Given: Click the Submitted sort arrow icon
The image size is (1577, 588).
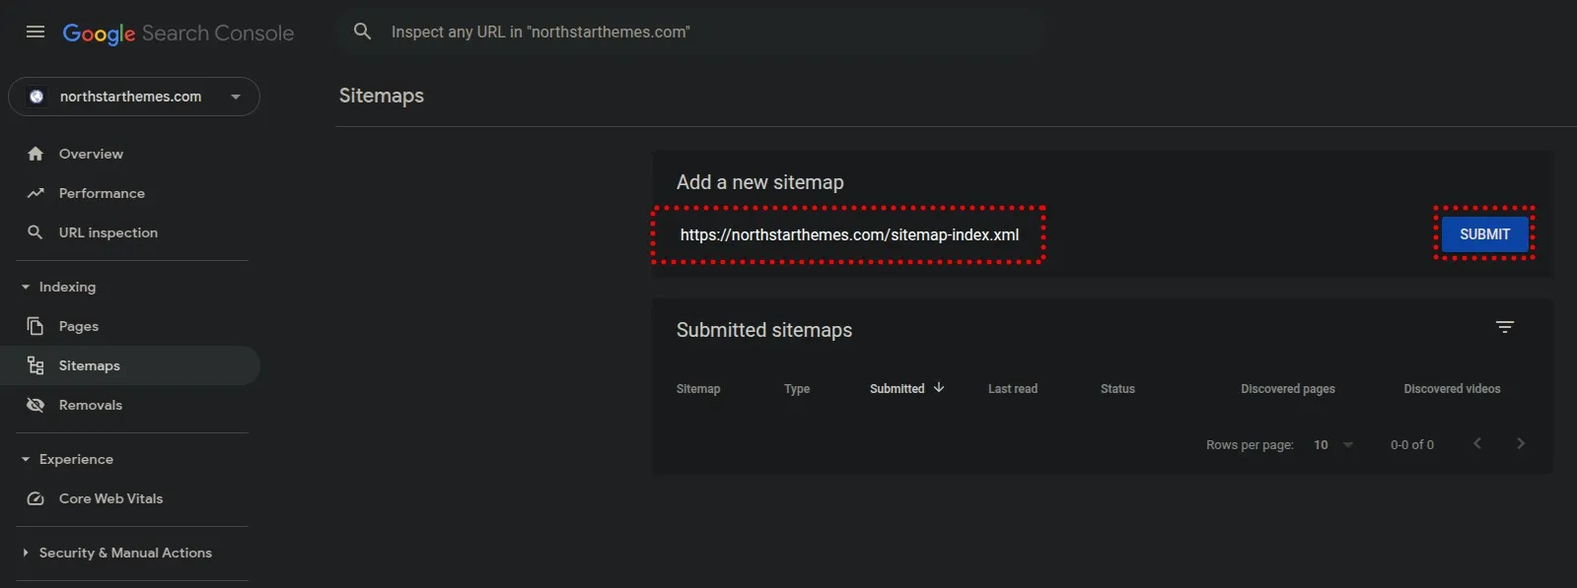Looking at the screenshot, I should click(x=939, y=388).
